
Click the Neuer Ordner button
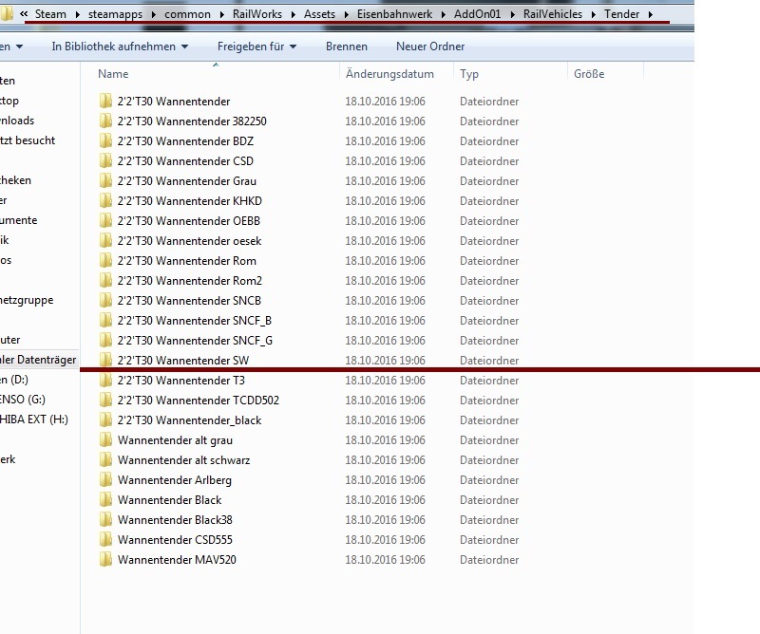[430, 47]
